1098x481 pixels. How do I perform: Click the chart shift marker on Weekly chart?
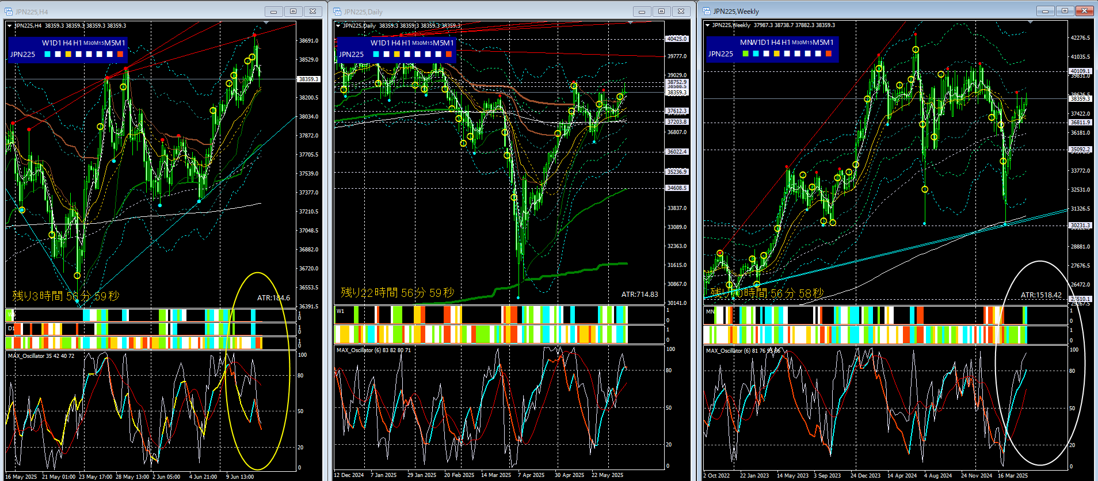pos(1030,22)
